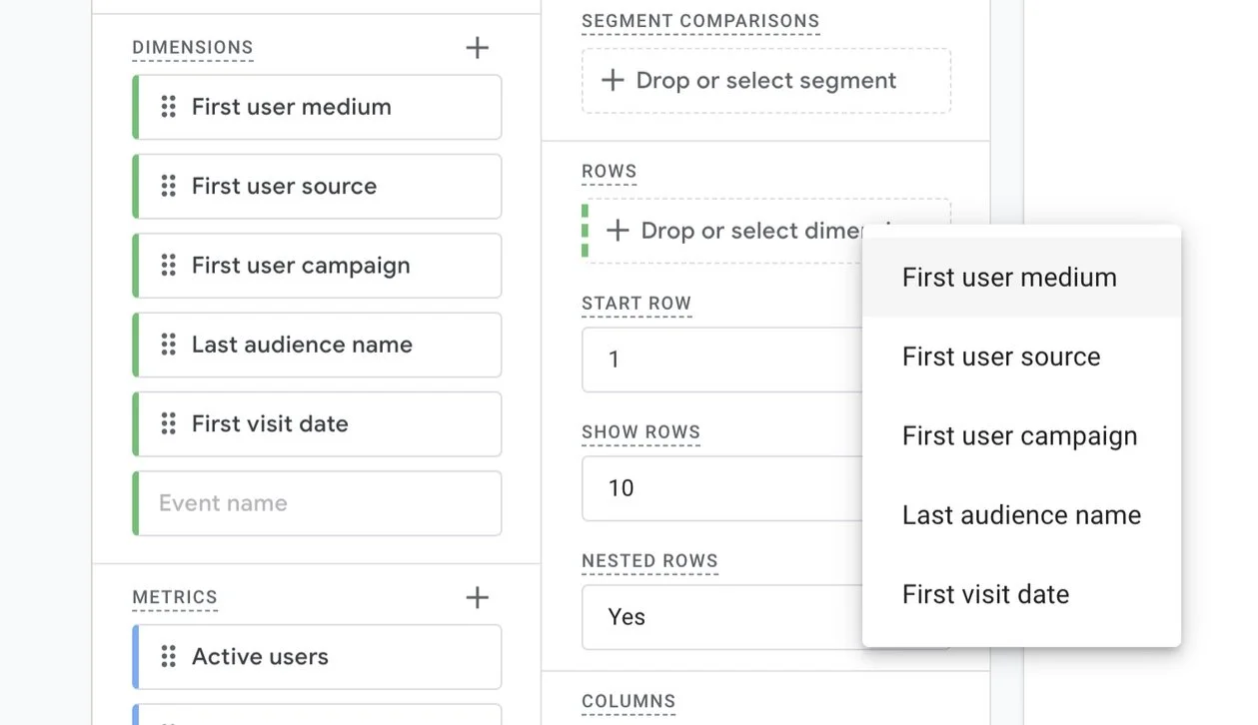Open the Nested Rows dropdown showing Yes

pos(721,617)
